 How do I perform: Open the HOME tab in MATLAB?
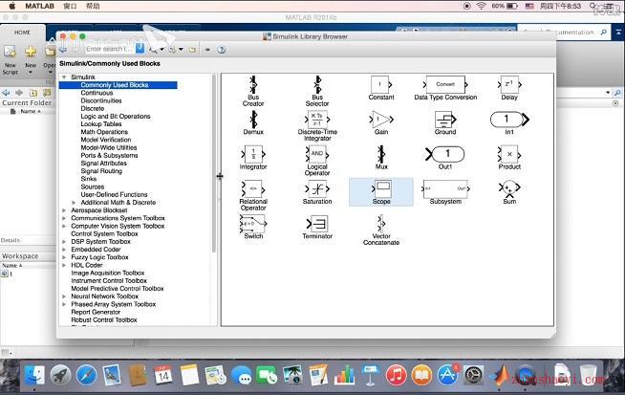(22, 33)
